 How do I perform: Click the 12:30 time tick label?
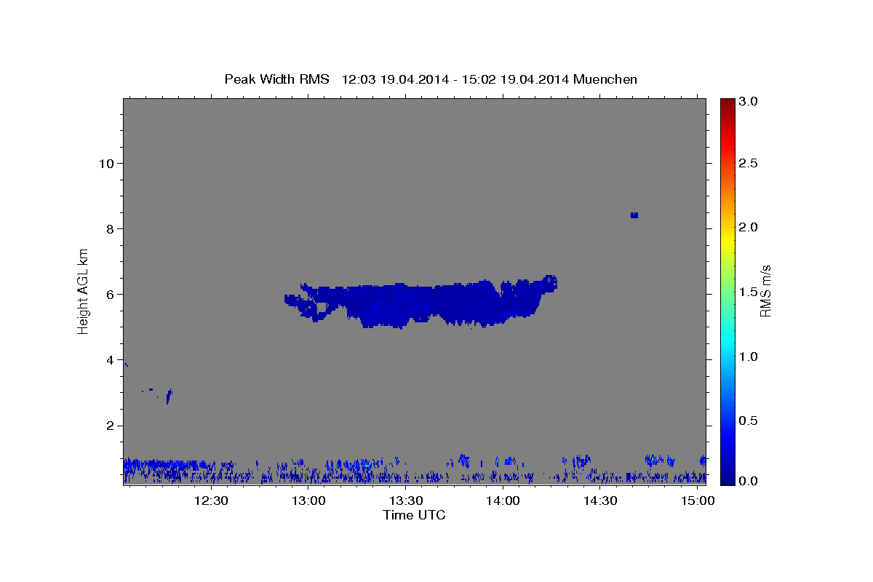click(x=211, y=501)
